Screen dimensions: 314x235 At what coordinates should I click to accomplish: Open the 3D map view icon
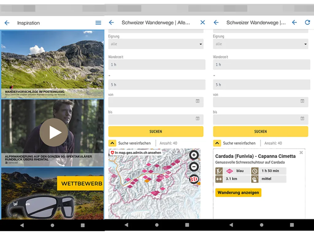pyautogui.click(x=194, y=180)
